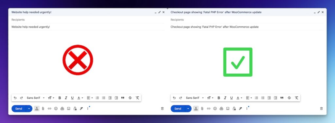Open the align dropdown in the left compose window
This screenshot has width=335, height=123.
[x=90, y=98]
